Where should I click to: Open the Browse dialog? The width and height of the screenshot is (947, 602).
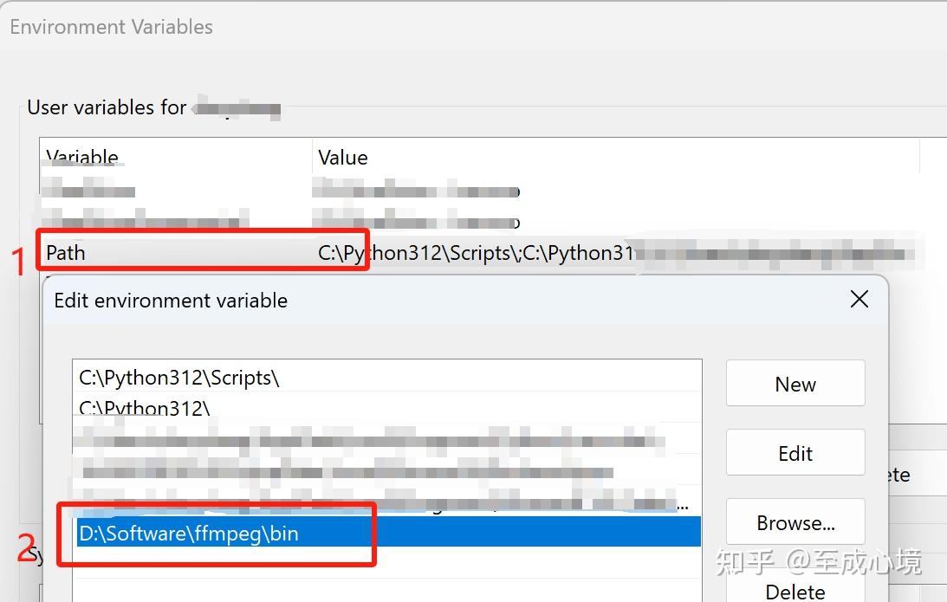point(794,521)
